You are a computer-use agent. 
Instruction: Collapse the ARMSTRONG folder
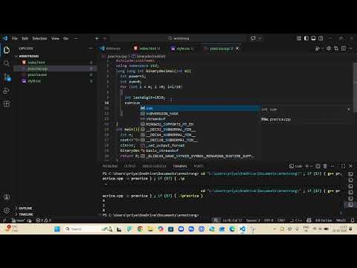tap(28, 56)
